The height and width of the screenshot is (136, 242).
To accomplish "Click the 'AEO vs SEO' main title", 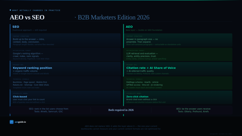I will 27,17.
